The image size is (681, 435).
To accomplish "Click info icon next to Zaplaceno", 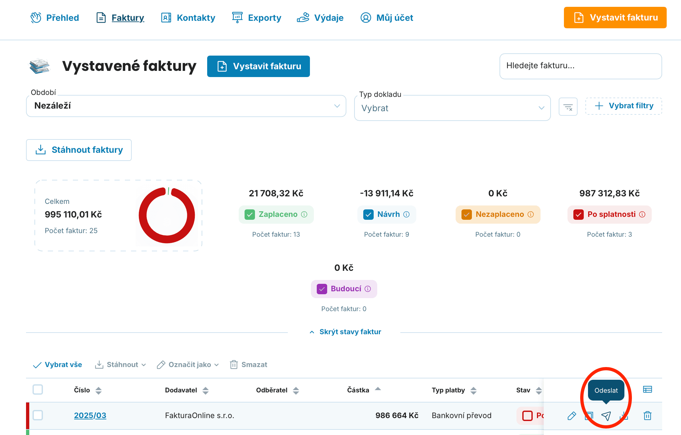I will tap(304, 215).
